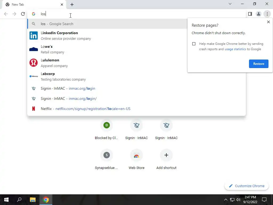Click the LinkedIn logo icon
Screen dimensions: 273x205
click(x=33, y=36)
